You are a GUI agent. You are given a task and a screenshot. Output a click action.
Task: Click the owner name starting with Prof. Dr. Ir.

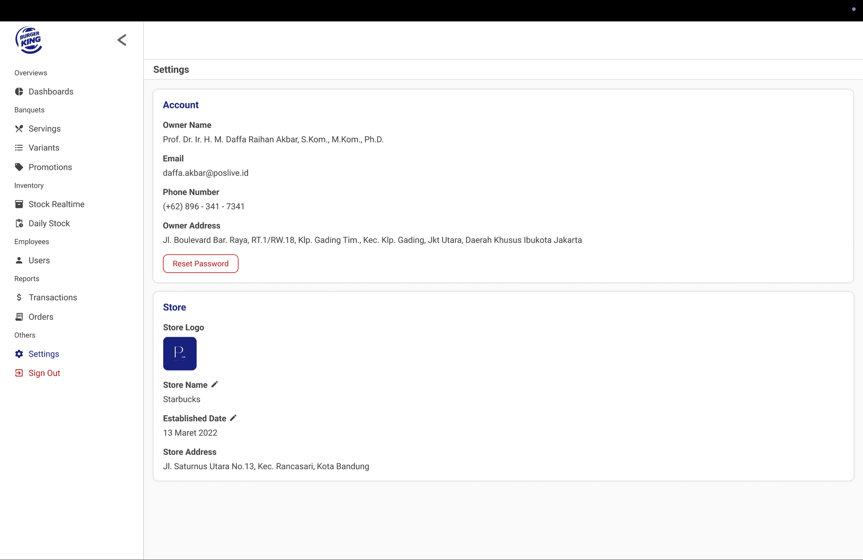(273, 140)
